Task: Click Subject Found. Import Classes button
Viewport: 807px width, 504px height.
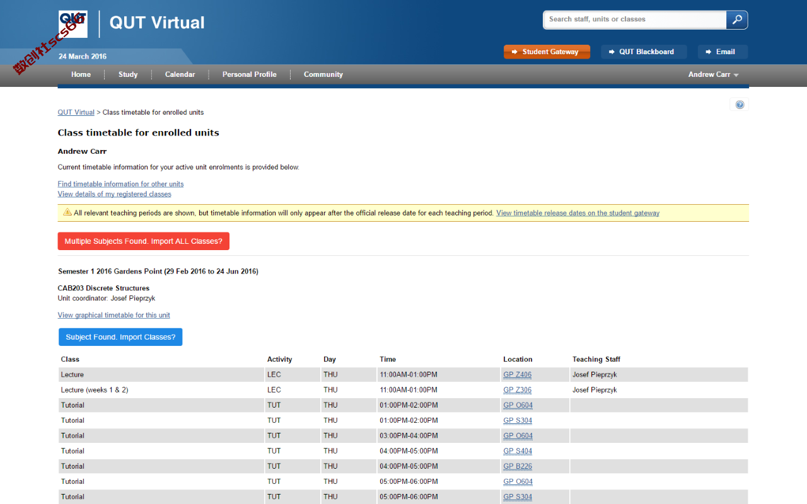Action: [120, 337]
